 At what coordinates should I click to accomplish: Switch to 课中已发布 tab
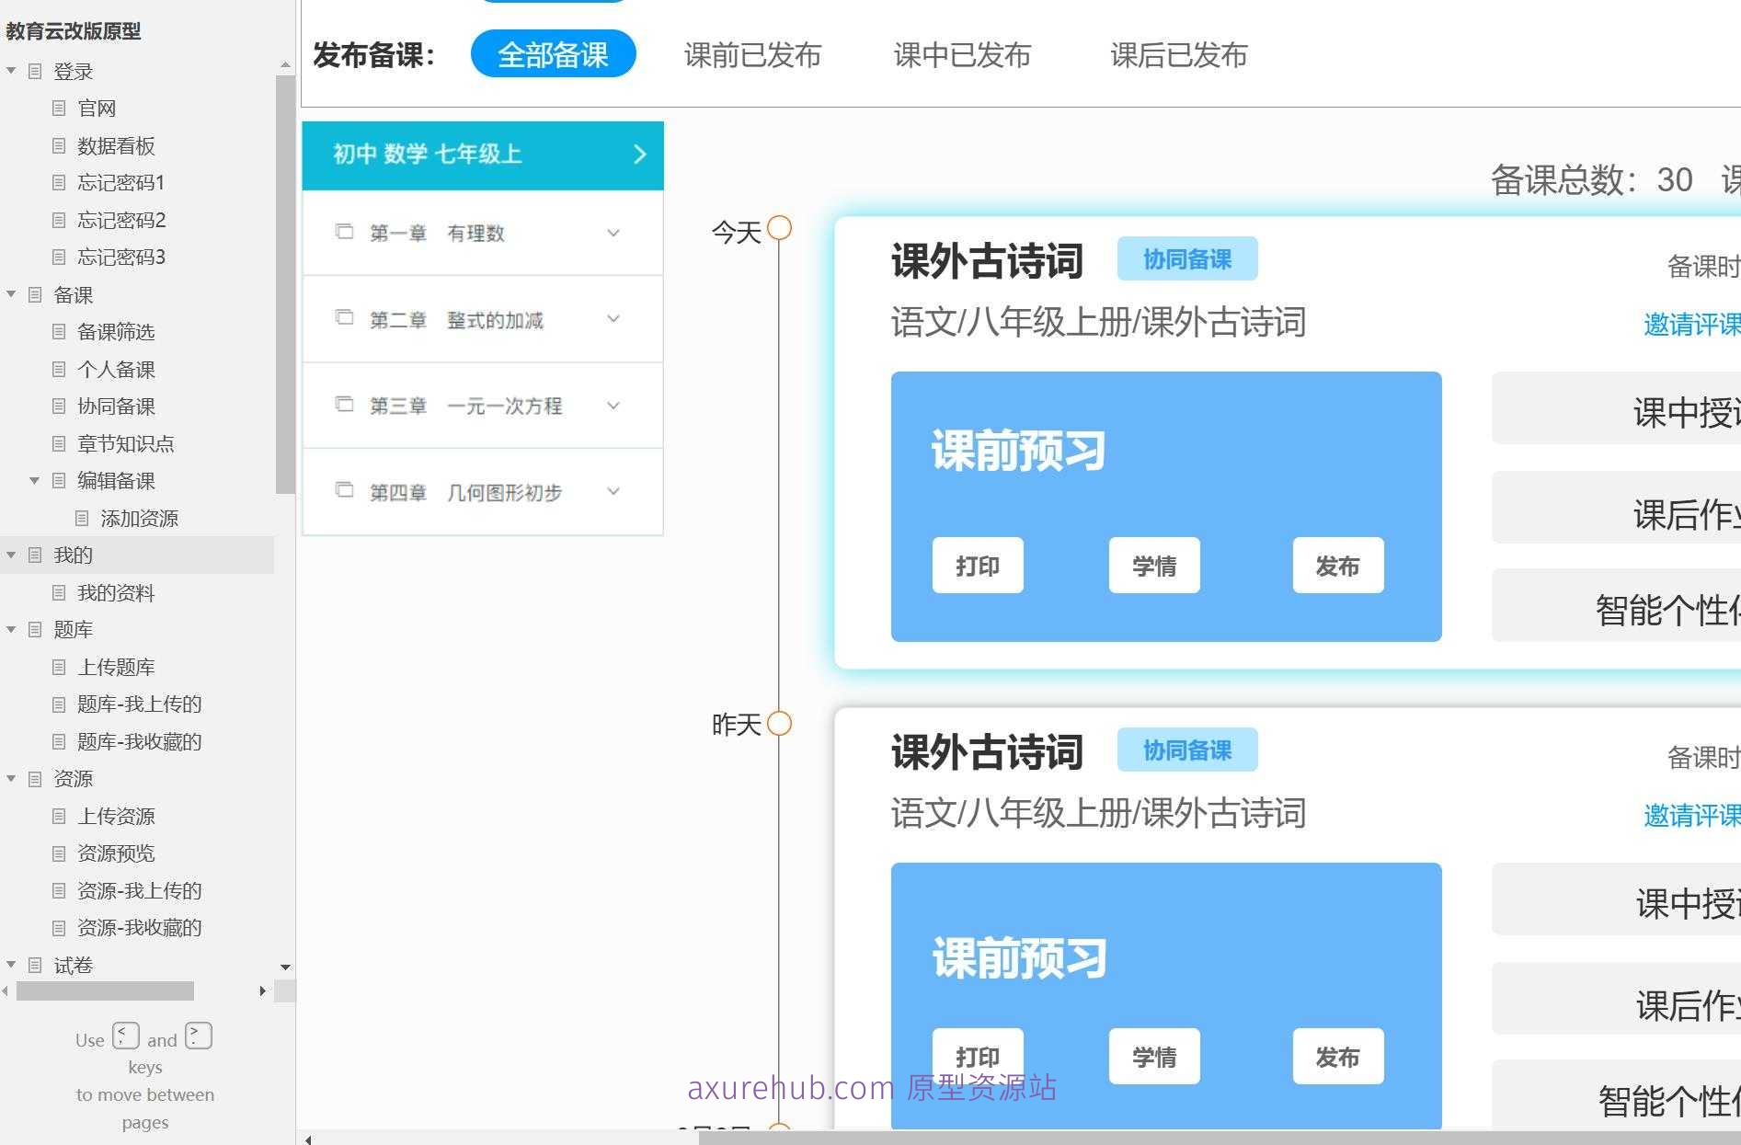(x=962, y=55)
